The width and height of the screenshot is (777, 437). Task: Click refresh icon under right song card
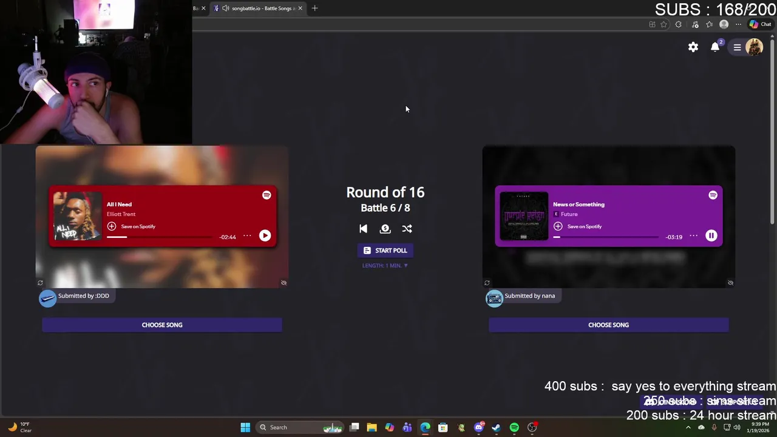click(x=487, y=283)
